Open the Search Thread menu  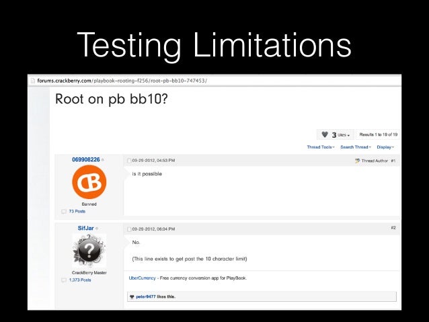[356, 147]
